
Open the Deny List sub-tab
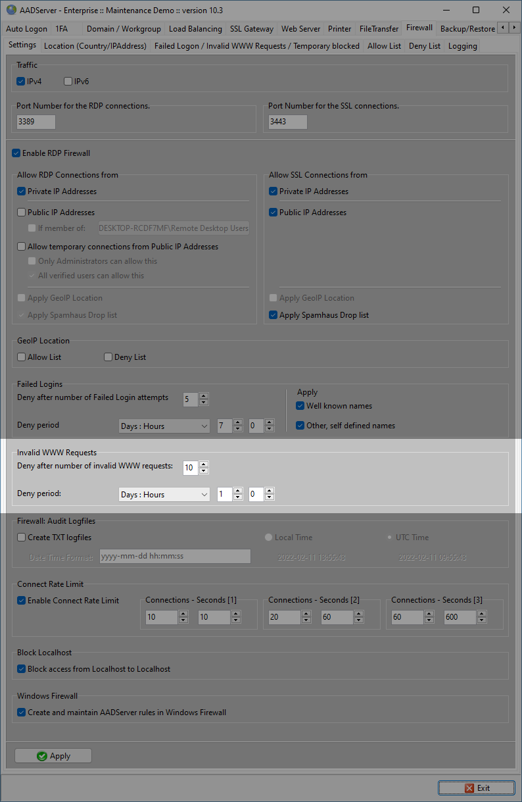click(x=424, y=46)
